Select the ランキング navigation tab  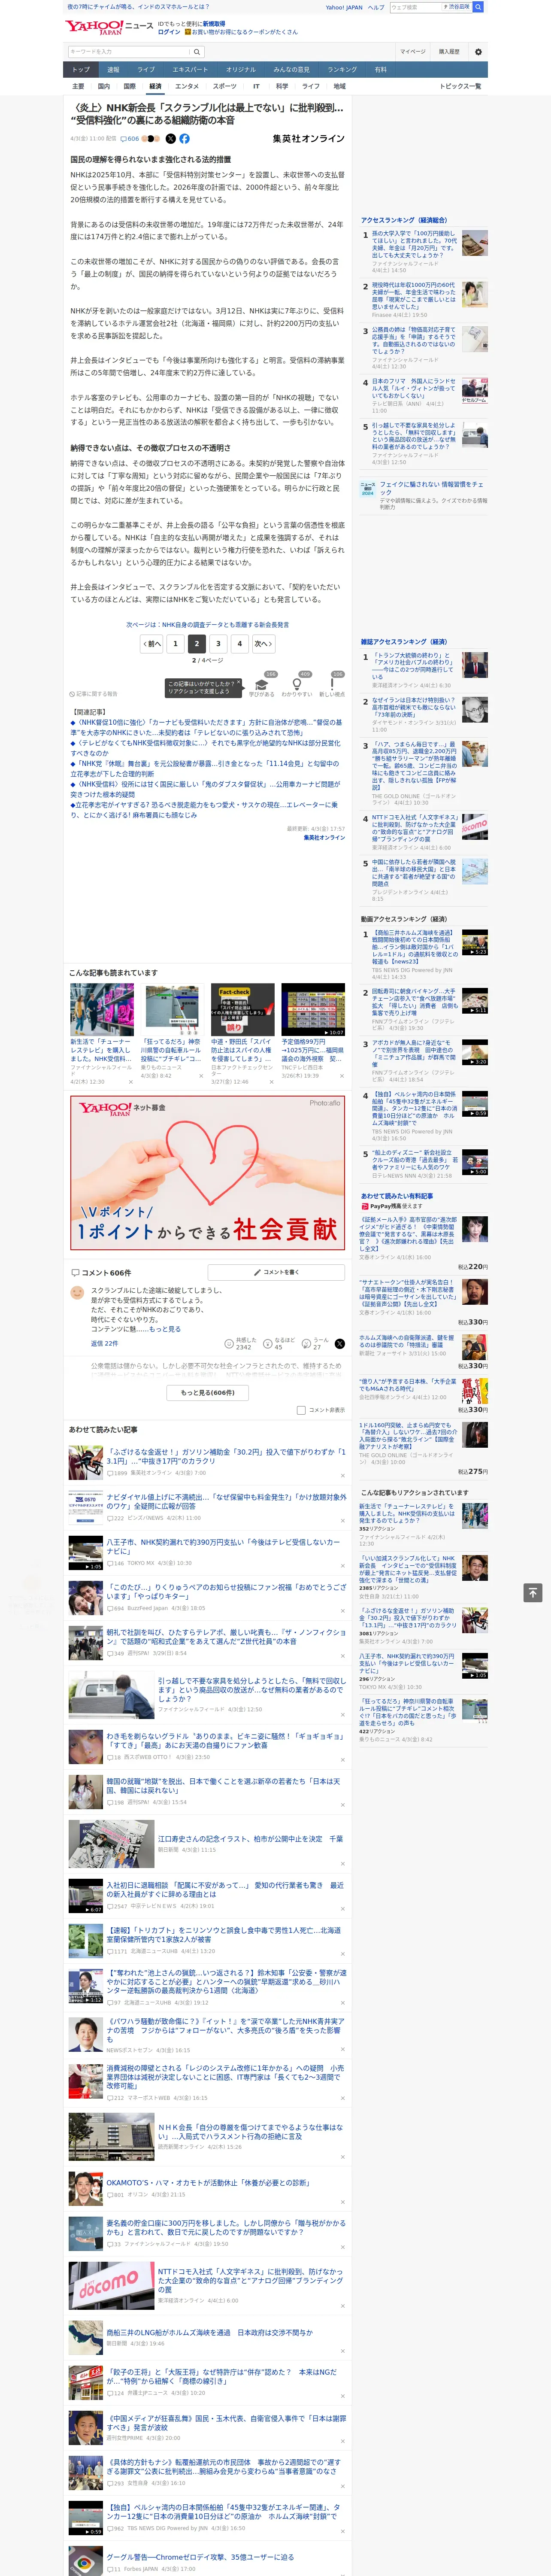pos(342,70)
